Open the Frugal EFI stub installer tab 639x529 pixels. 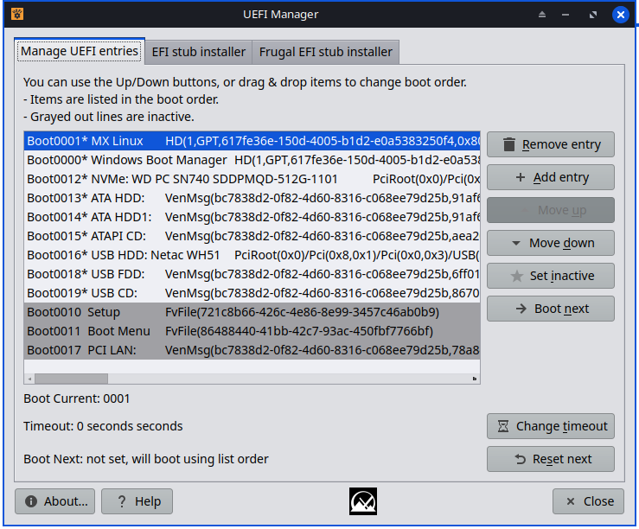[326, 52]
